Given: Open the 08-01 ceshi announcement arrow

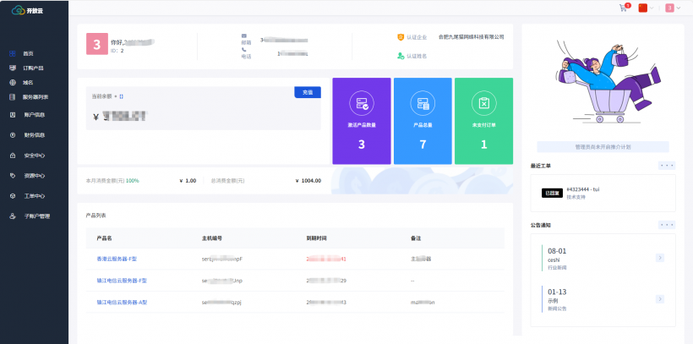Looking at the screenshot, I should pyautogui.click(x=660, y=258).
